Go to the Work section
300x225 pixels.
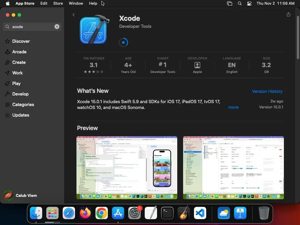click(17, 73)
